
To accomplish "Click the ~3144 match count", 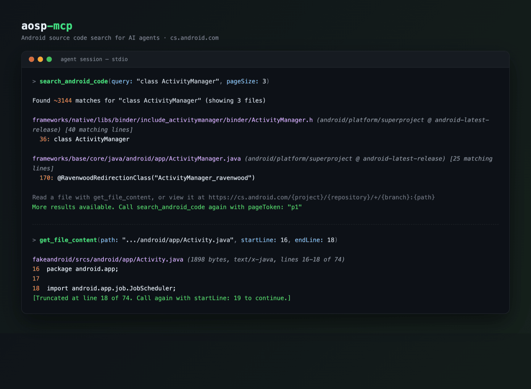I will pyautogui.click(x=63, y=100).
